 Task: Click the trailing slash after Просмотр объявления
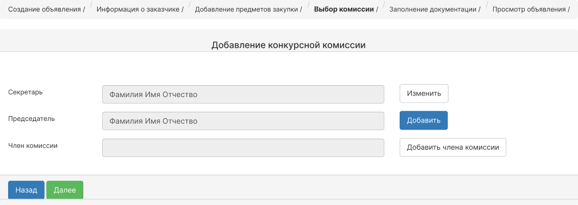click(569, 10)
